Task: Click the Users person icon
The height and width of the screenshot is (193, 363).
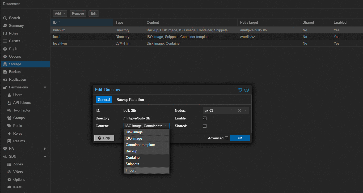Action: [9, 95]
